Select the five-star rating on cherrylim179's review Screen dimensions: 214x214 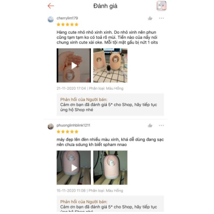[67, 24]
